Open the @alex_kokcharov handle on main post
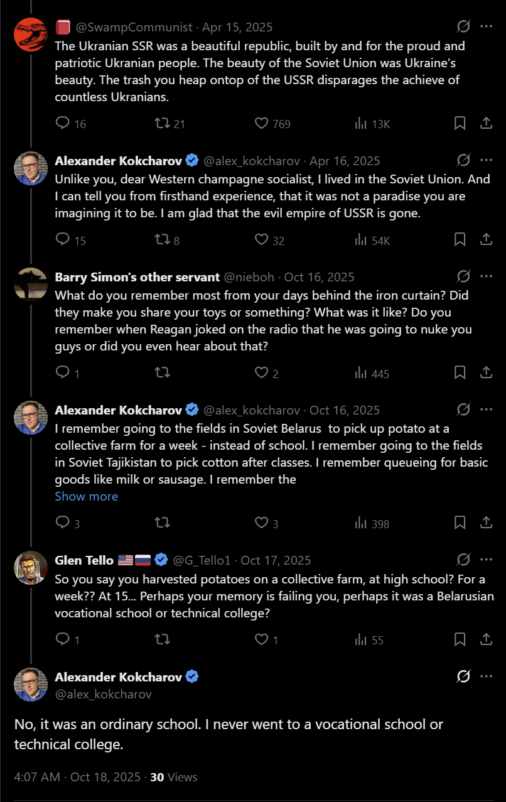The height and width of the screenshot is (802, 506). pos(103,694)
